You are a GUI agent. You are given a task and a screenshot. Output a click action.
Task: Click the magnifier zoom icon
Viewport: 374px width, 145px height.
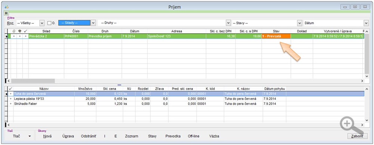point(352,126)
